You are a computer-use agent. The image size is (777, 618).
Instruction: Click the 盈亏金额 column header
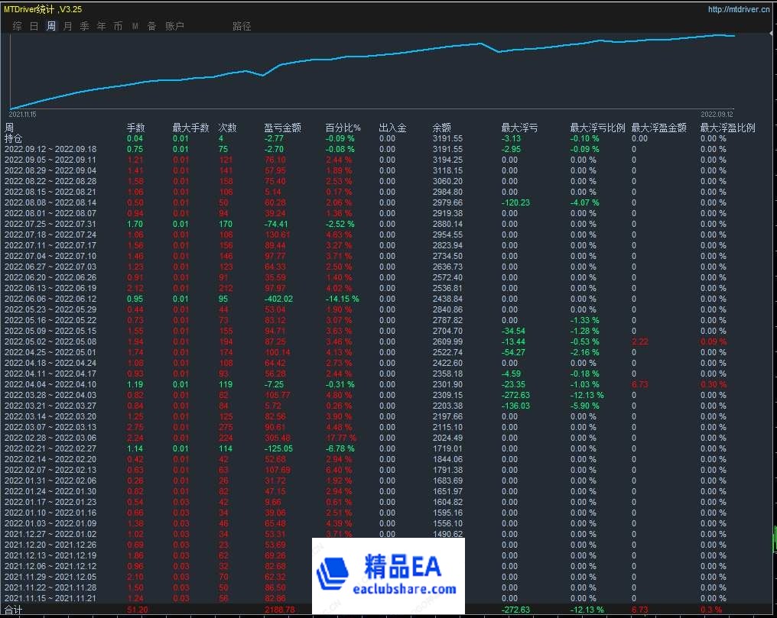tap(282, 128)
